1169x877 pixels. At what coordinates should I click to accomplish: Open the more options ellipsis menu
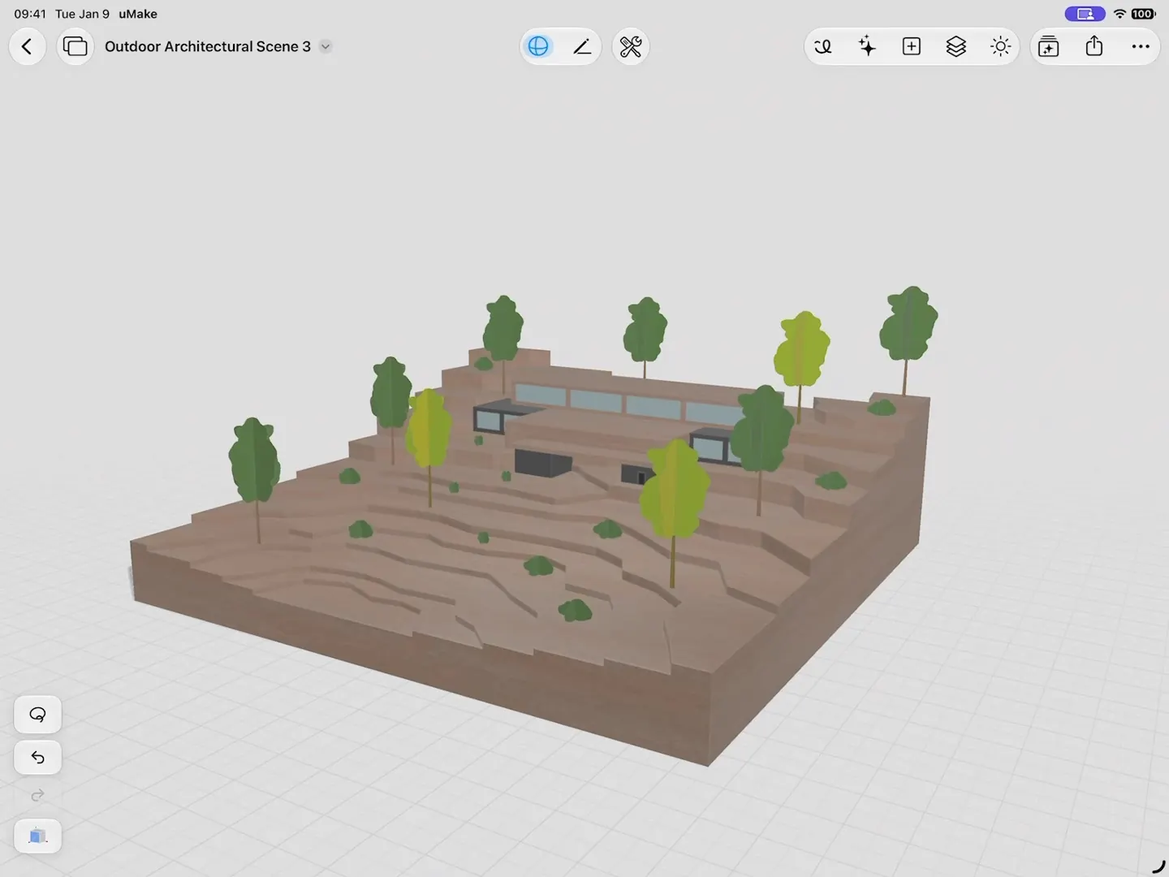[1141, 47]
